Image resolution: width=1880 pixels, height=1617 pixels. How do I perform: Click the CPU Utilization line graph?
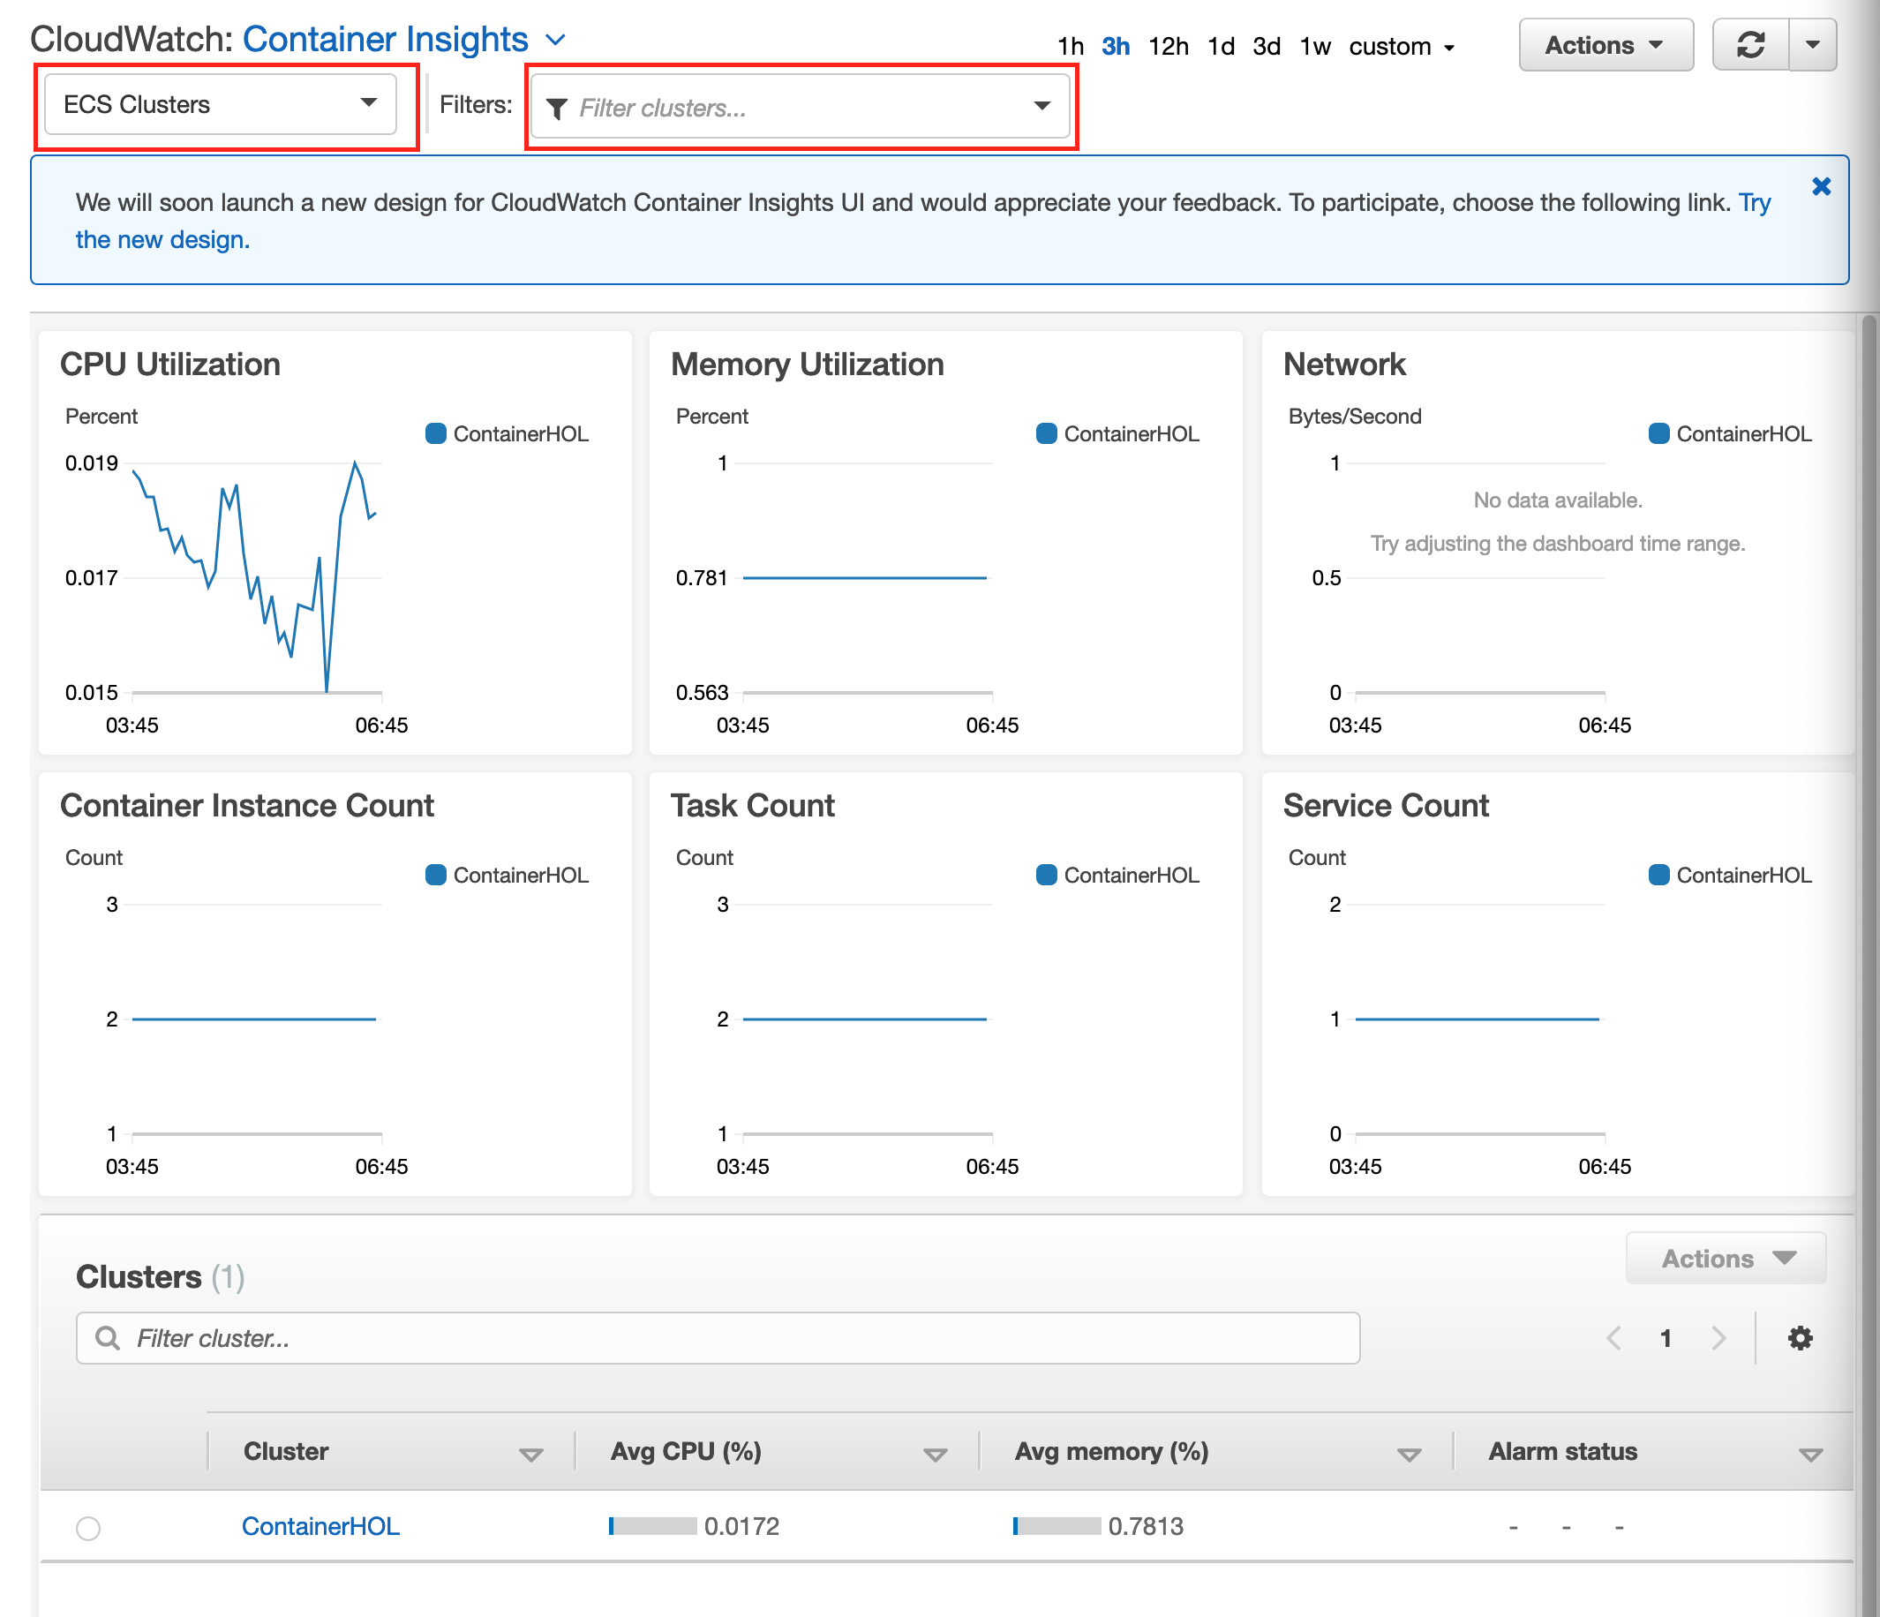pos(257,577)
